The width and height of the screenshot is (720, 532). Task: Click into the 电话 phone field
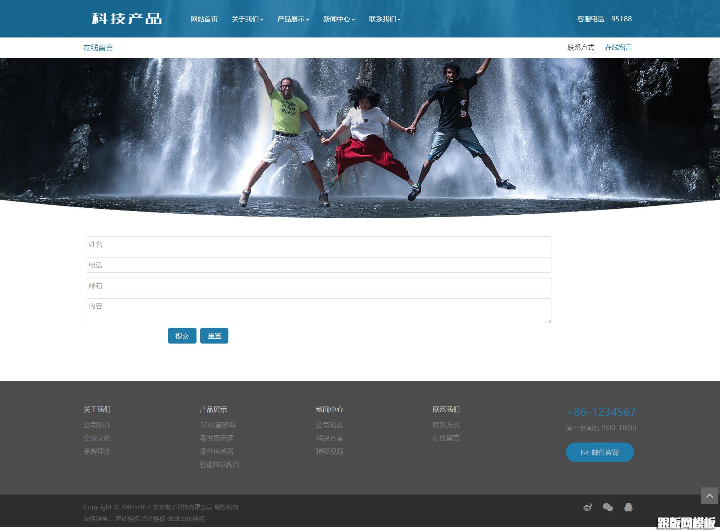click(x=318, y=265)
